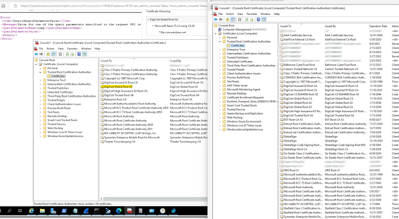Click Copy icon in right Console1 toolbar
399x219 pixels.
tap(240, 19)
